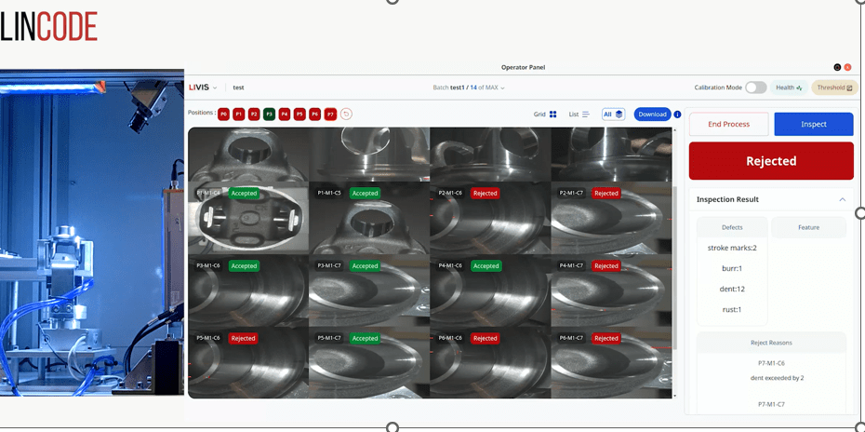
Task: Open the Threshold settings
Action: (834, 88)
